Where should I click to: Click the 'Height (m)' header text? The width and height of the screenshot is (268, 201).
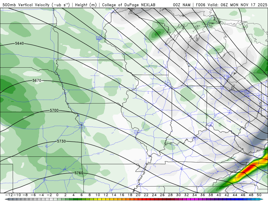pyautogui.click(x=86, y=5)
